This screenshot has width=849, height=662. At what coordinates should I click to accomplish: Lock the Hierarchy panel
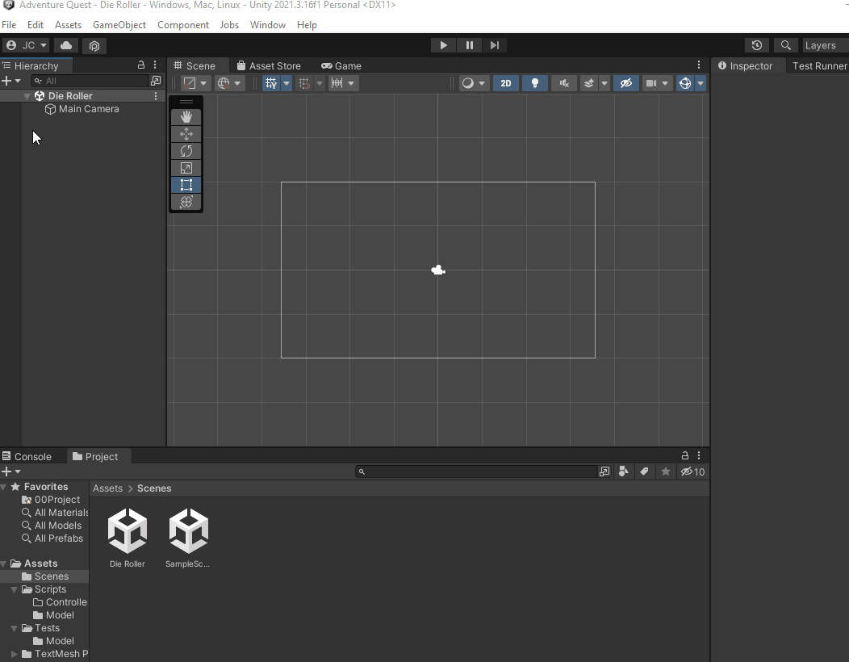140,65
